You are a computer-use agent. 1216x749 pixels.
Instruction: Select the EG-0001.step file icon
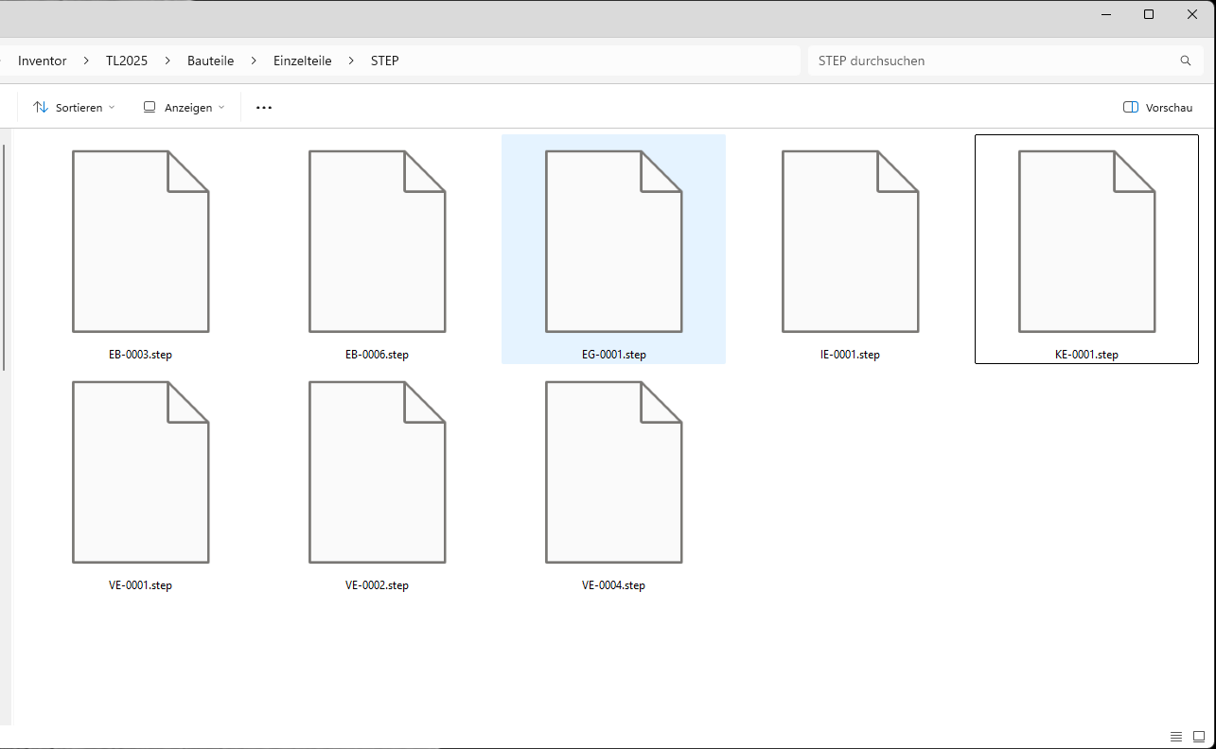click(613, 241)
